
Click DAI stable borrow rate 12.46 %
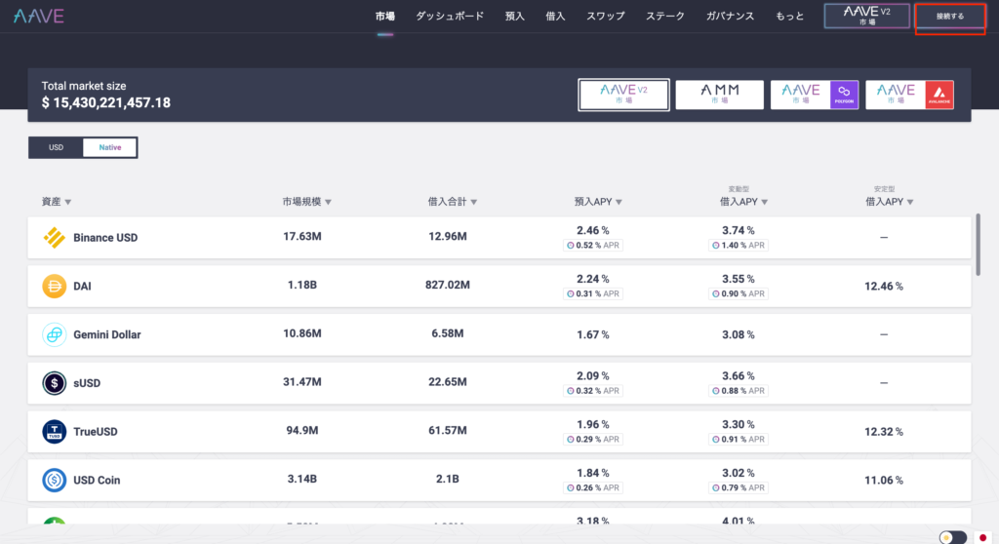coord(884,286)
